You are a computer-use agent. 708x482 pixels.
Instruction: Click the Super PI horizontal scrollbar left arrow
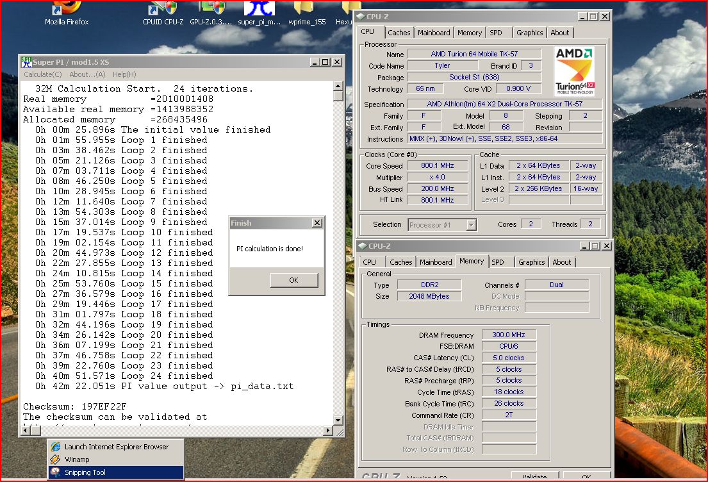coord(25,431)
